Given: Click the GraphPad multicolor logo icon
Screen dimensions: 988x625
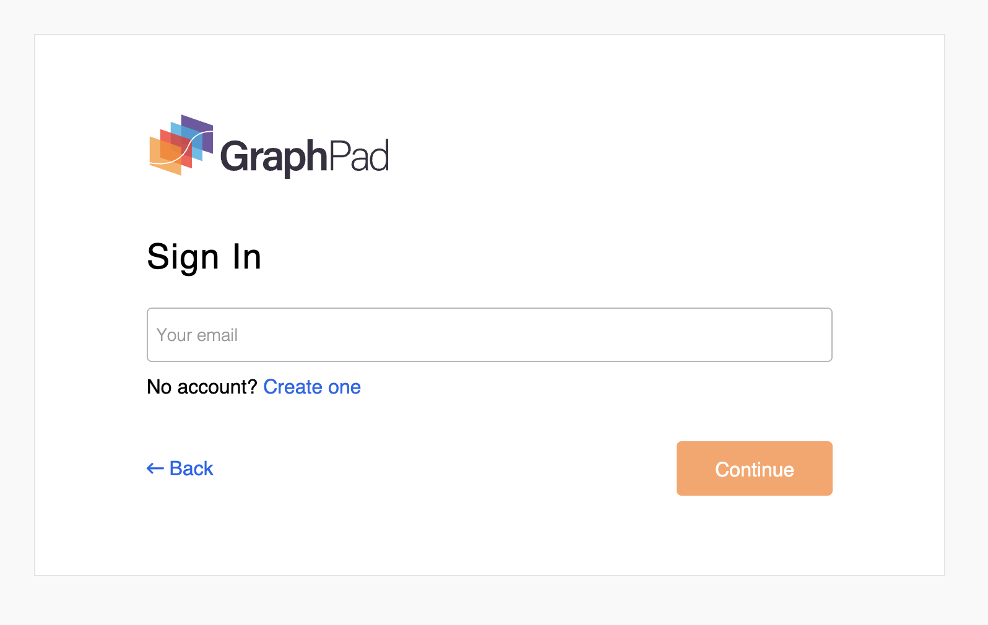Looking at the screenshot, I should 181,145.
